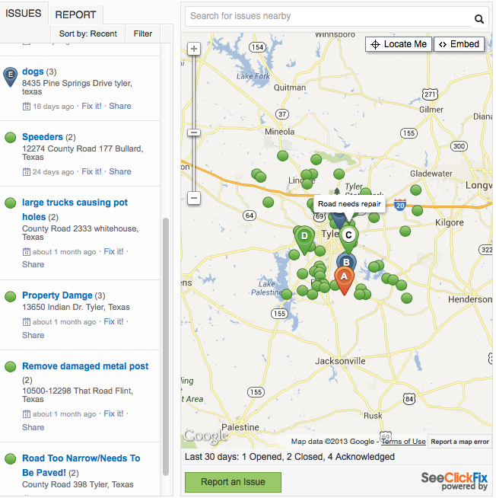Click Share on Remove damaged metal post

click(33, 427)
